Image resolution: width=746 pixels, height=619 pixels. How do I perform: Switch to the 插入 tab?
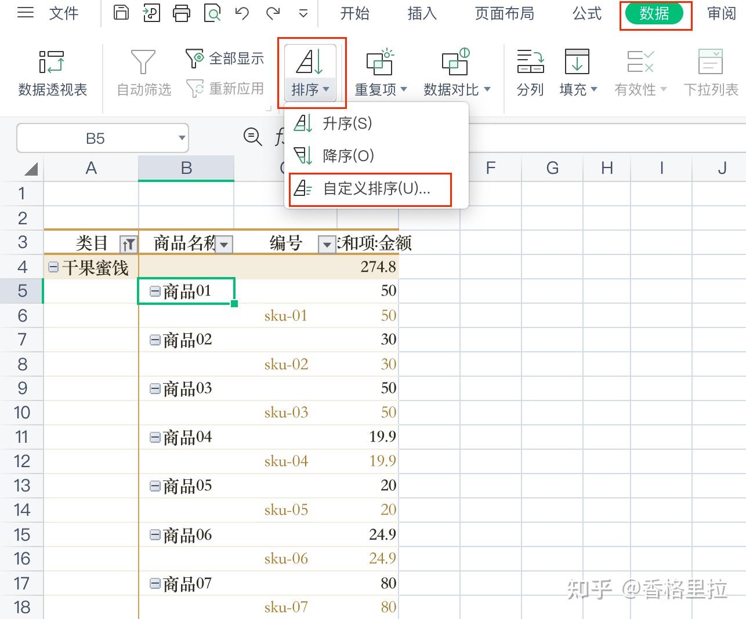click(422, 13)
